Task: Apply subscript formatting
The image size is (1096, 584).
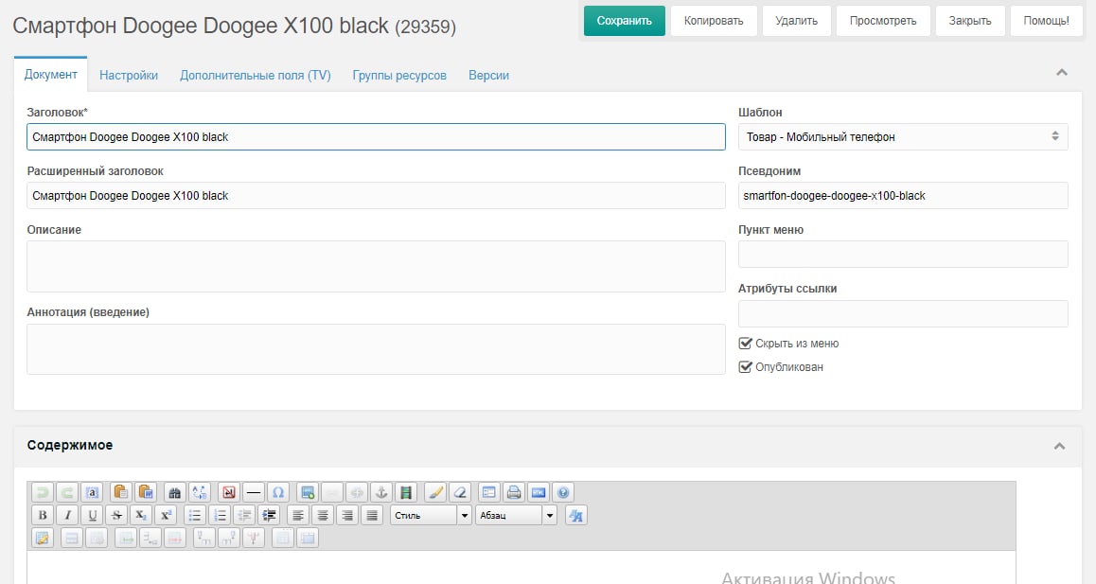Action: tap(141, 516)
